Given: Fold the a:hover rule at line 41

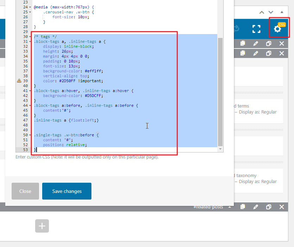Looking at the screenshot, I should coord(30,91).
